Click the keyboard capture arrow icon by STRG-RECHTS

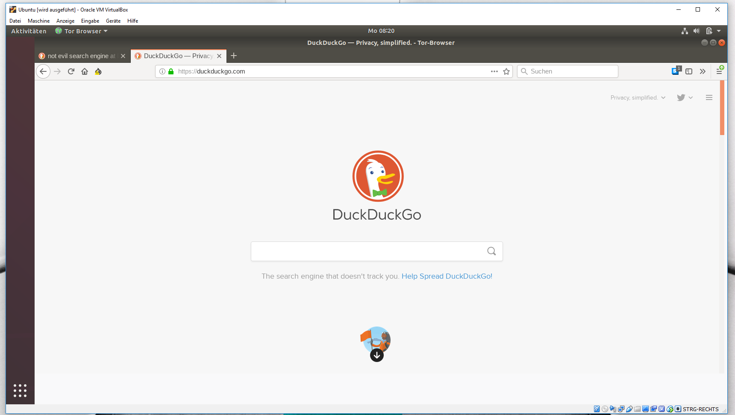click(678, 409)
